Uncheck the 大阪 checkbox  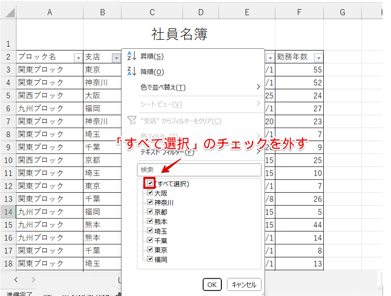point(150,192)
